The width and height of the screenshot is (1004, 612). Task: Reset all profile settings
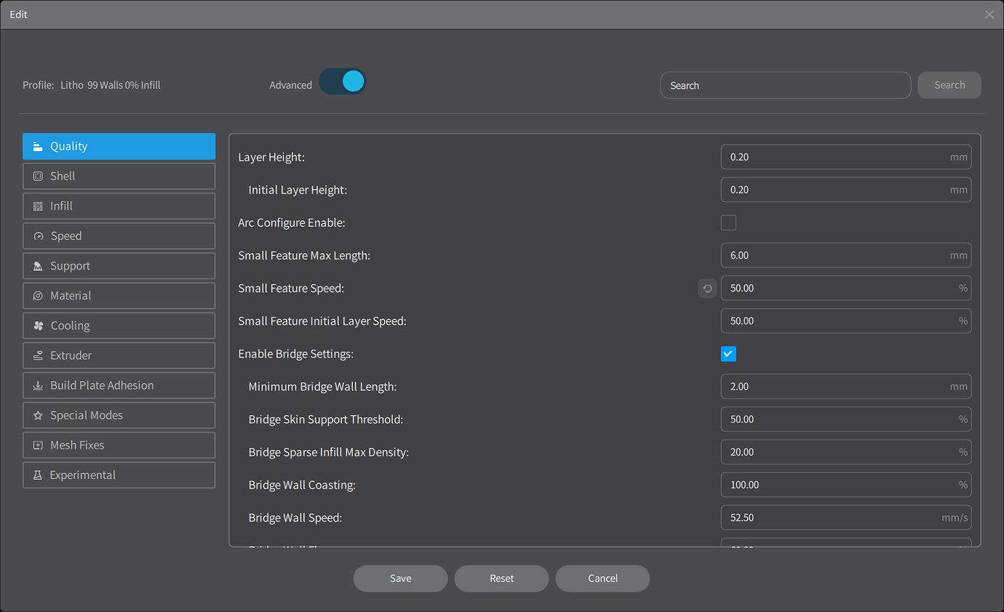(x=501, y=578)
